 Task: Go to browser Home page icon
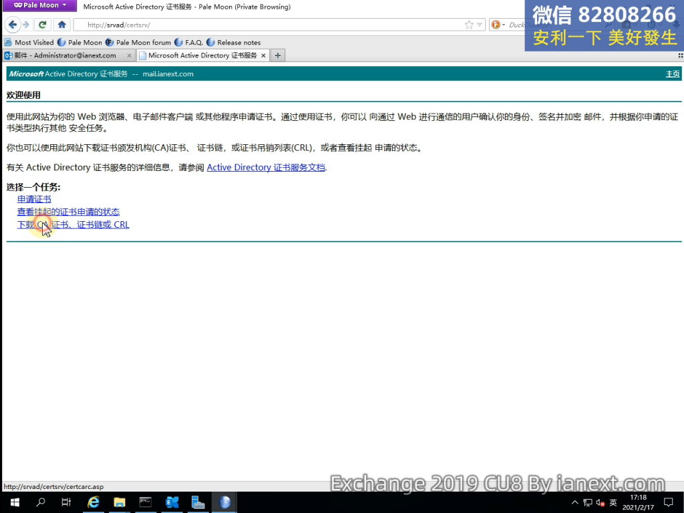[x=61, y=25]
